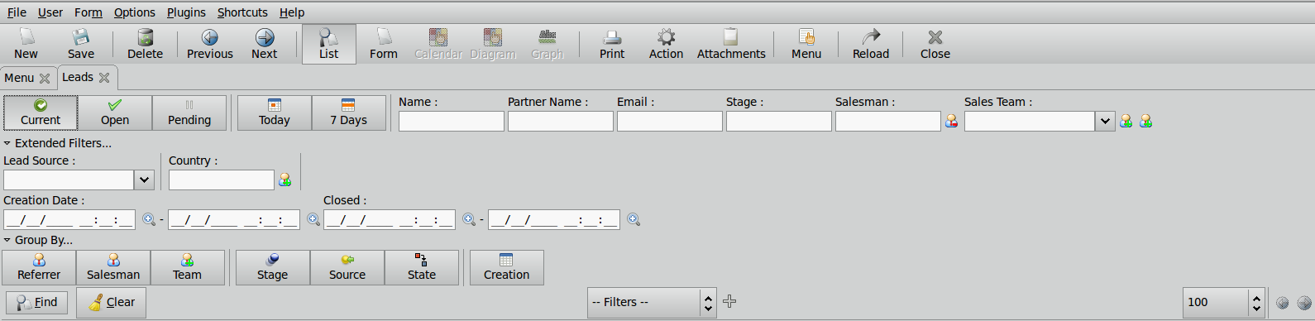The image size is (1315, 321).
Task: Open the Filters combo box
Action: [652, 303]
